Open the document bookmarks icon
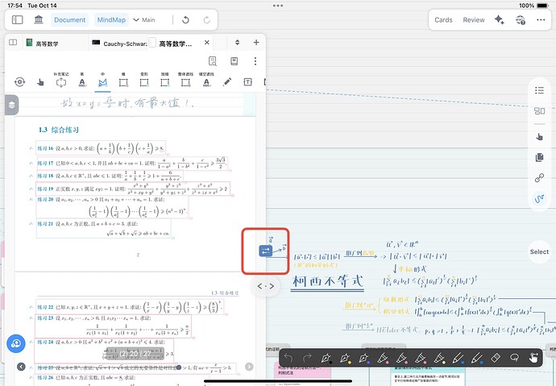556x386 pixels. [x=233, y=61]
